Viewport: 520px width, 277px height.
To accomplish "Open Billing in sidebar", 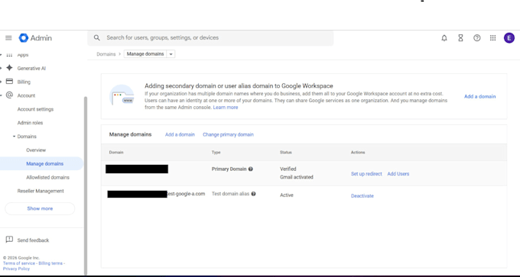I will click(x=24, y=82).
